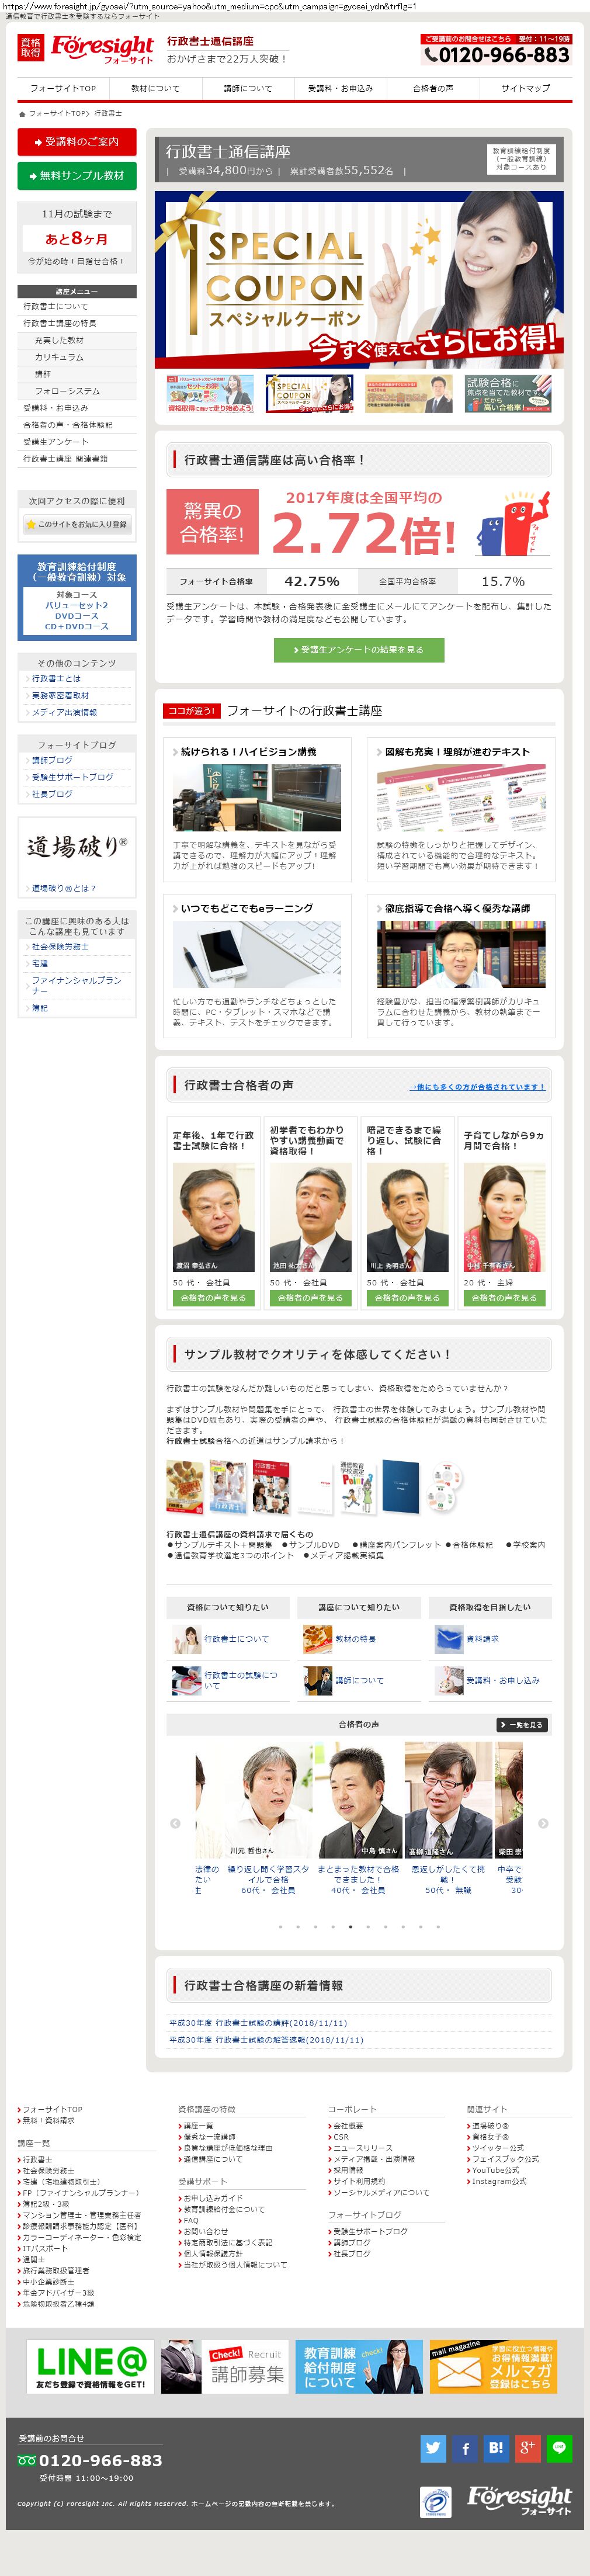
Task: Click the phone number 0120-966-883 in header
Action: tap(497, 55)
